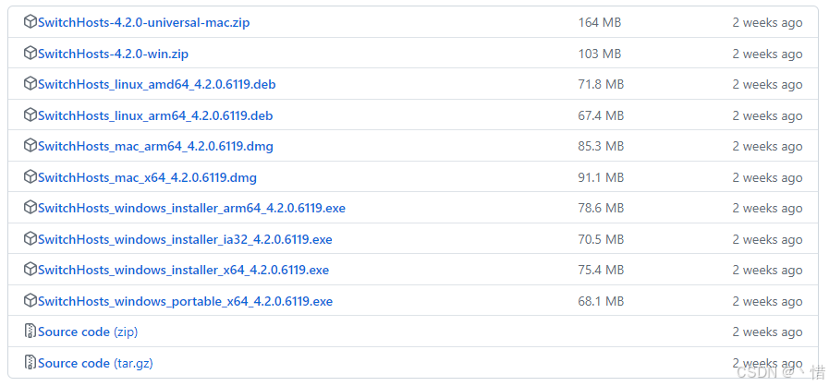The height and width of the screenshot is (386, 829).
Task: Click the 67.4 MB file size
Action: [x=601, y=115]
